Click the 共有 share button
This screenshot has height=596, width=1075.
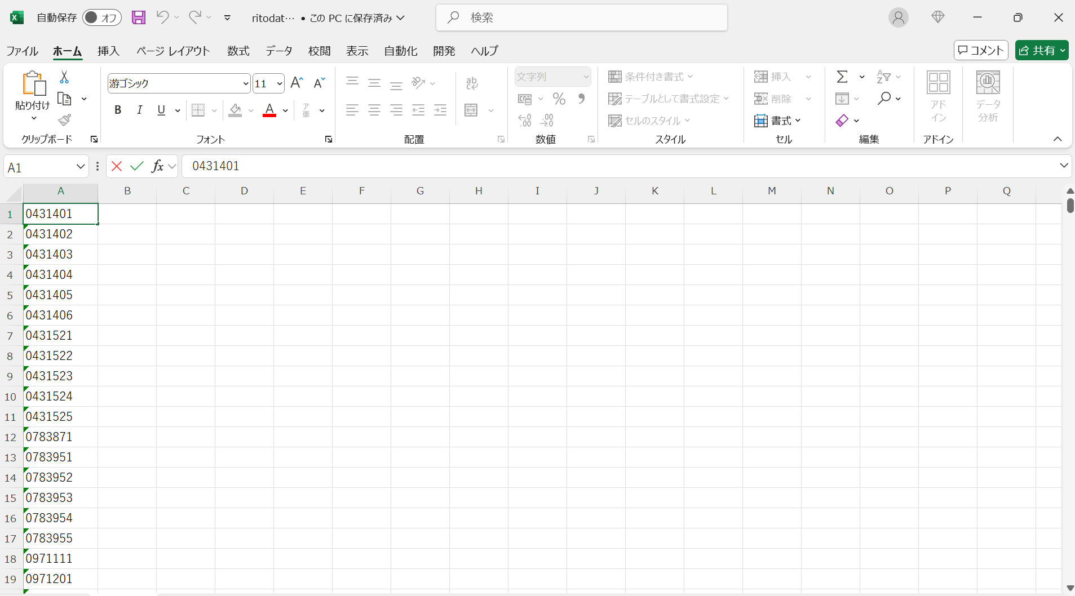pyautogui.click(x=1041, y=50)
